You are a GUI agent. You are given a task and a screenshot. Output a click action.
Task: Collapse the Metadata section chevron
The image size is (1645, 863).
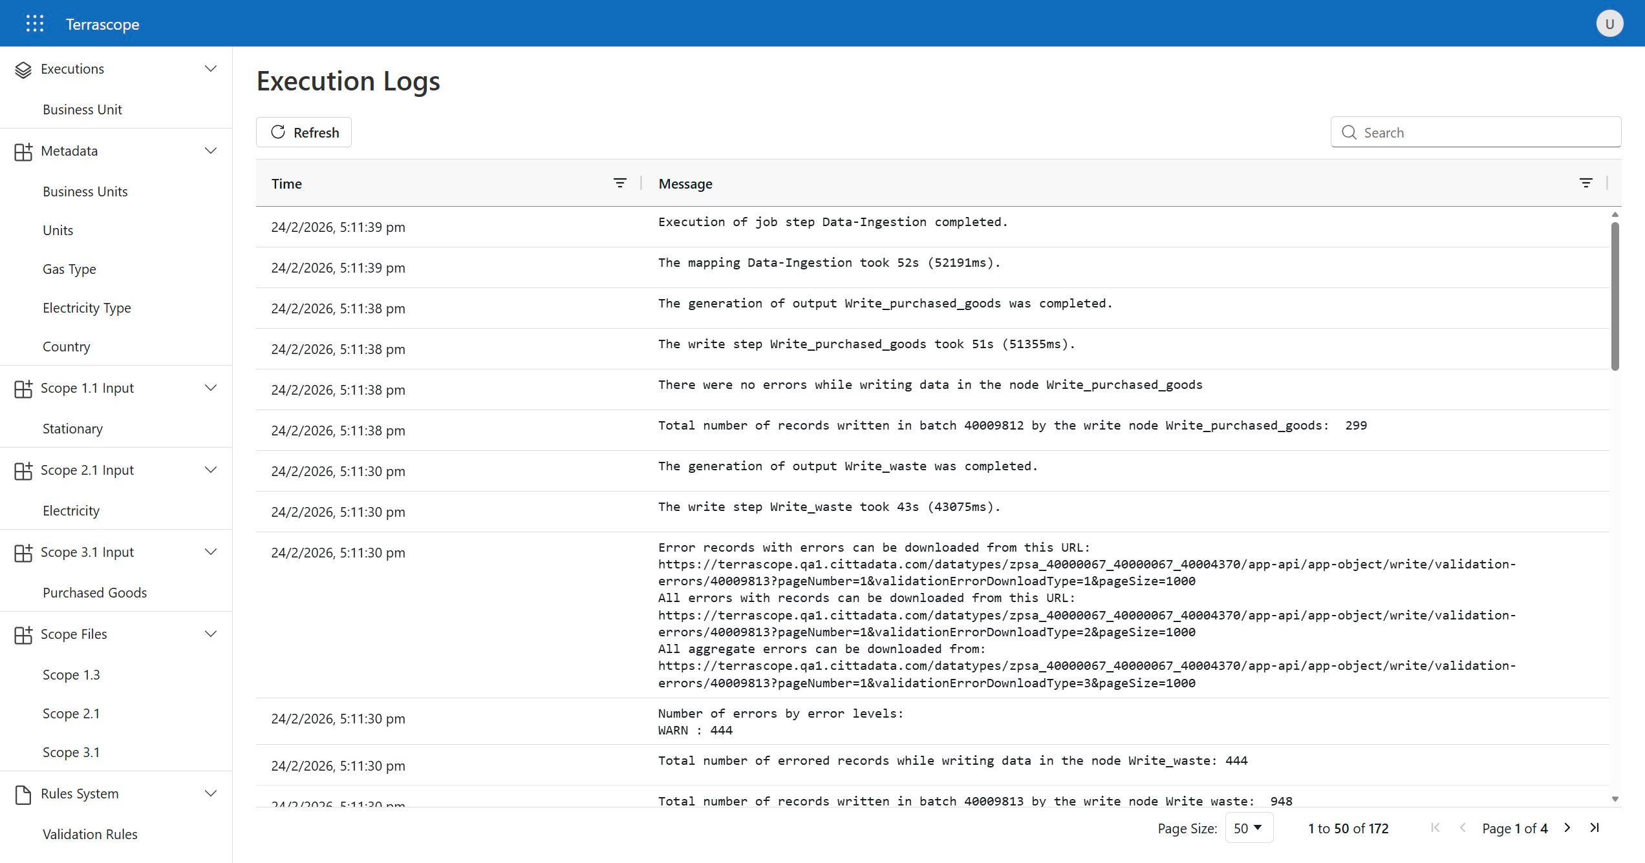point(211,151)
